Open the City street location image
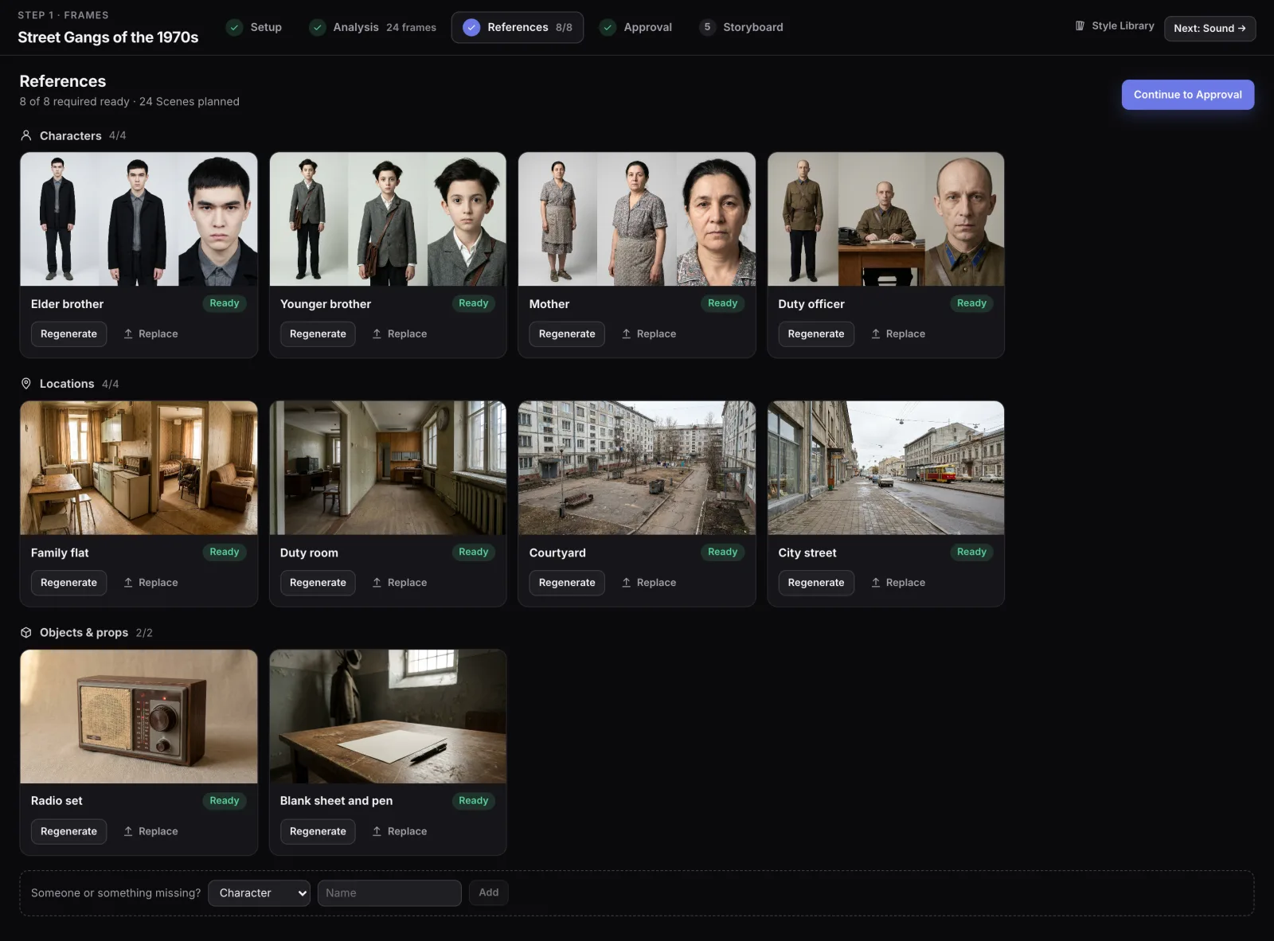Screen dimensions: 1274x941 click(x=886, y=468)
